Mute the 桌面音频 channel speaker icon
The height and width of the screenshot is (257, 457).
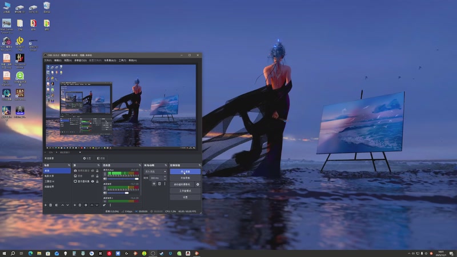[x=105, y=193]
